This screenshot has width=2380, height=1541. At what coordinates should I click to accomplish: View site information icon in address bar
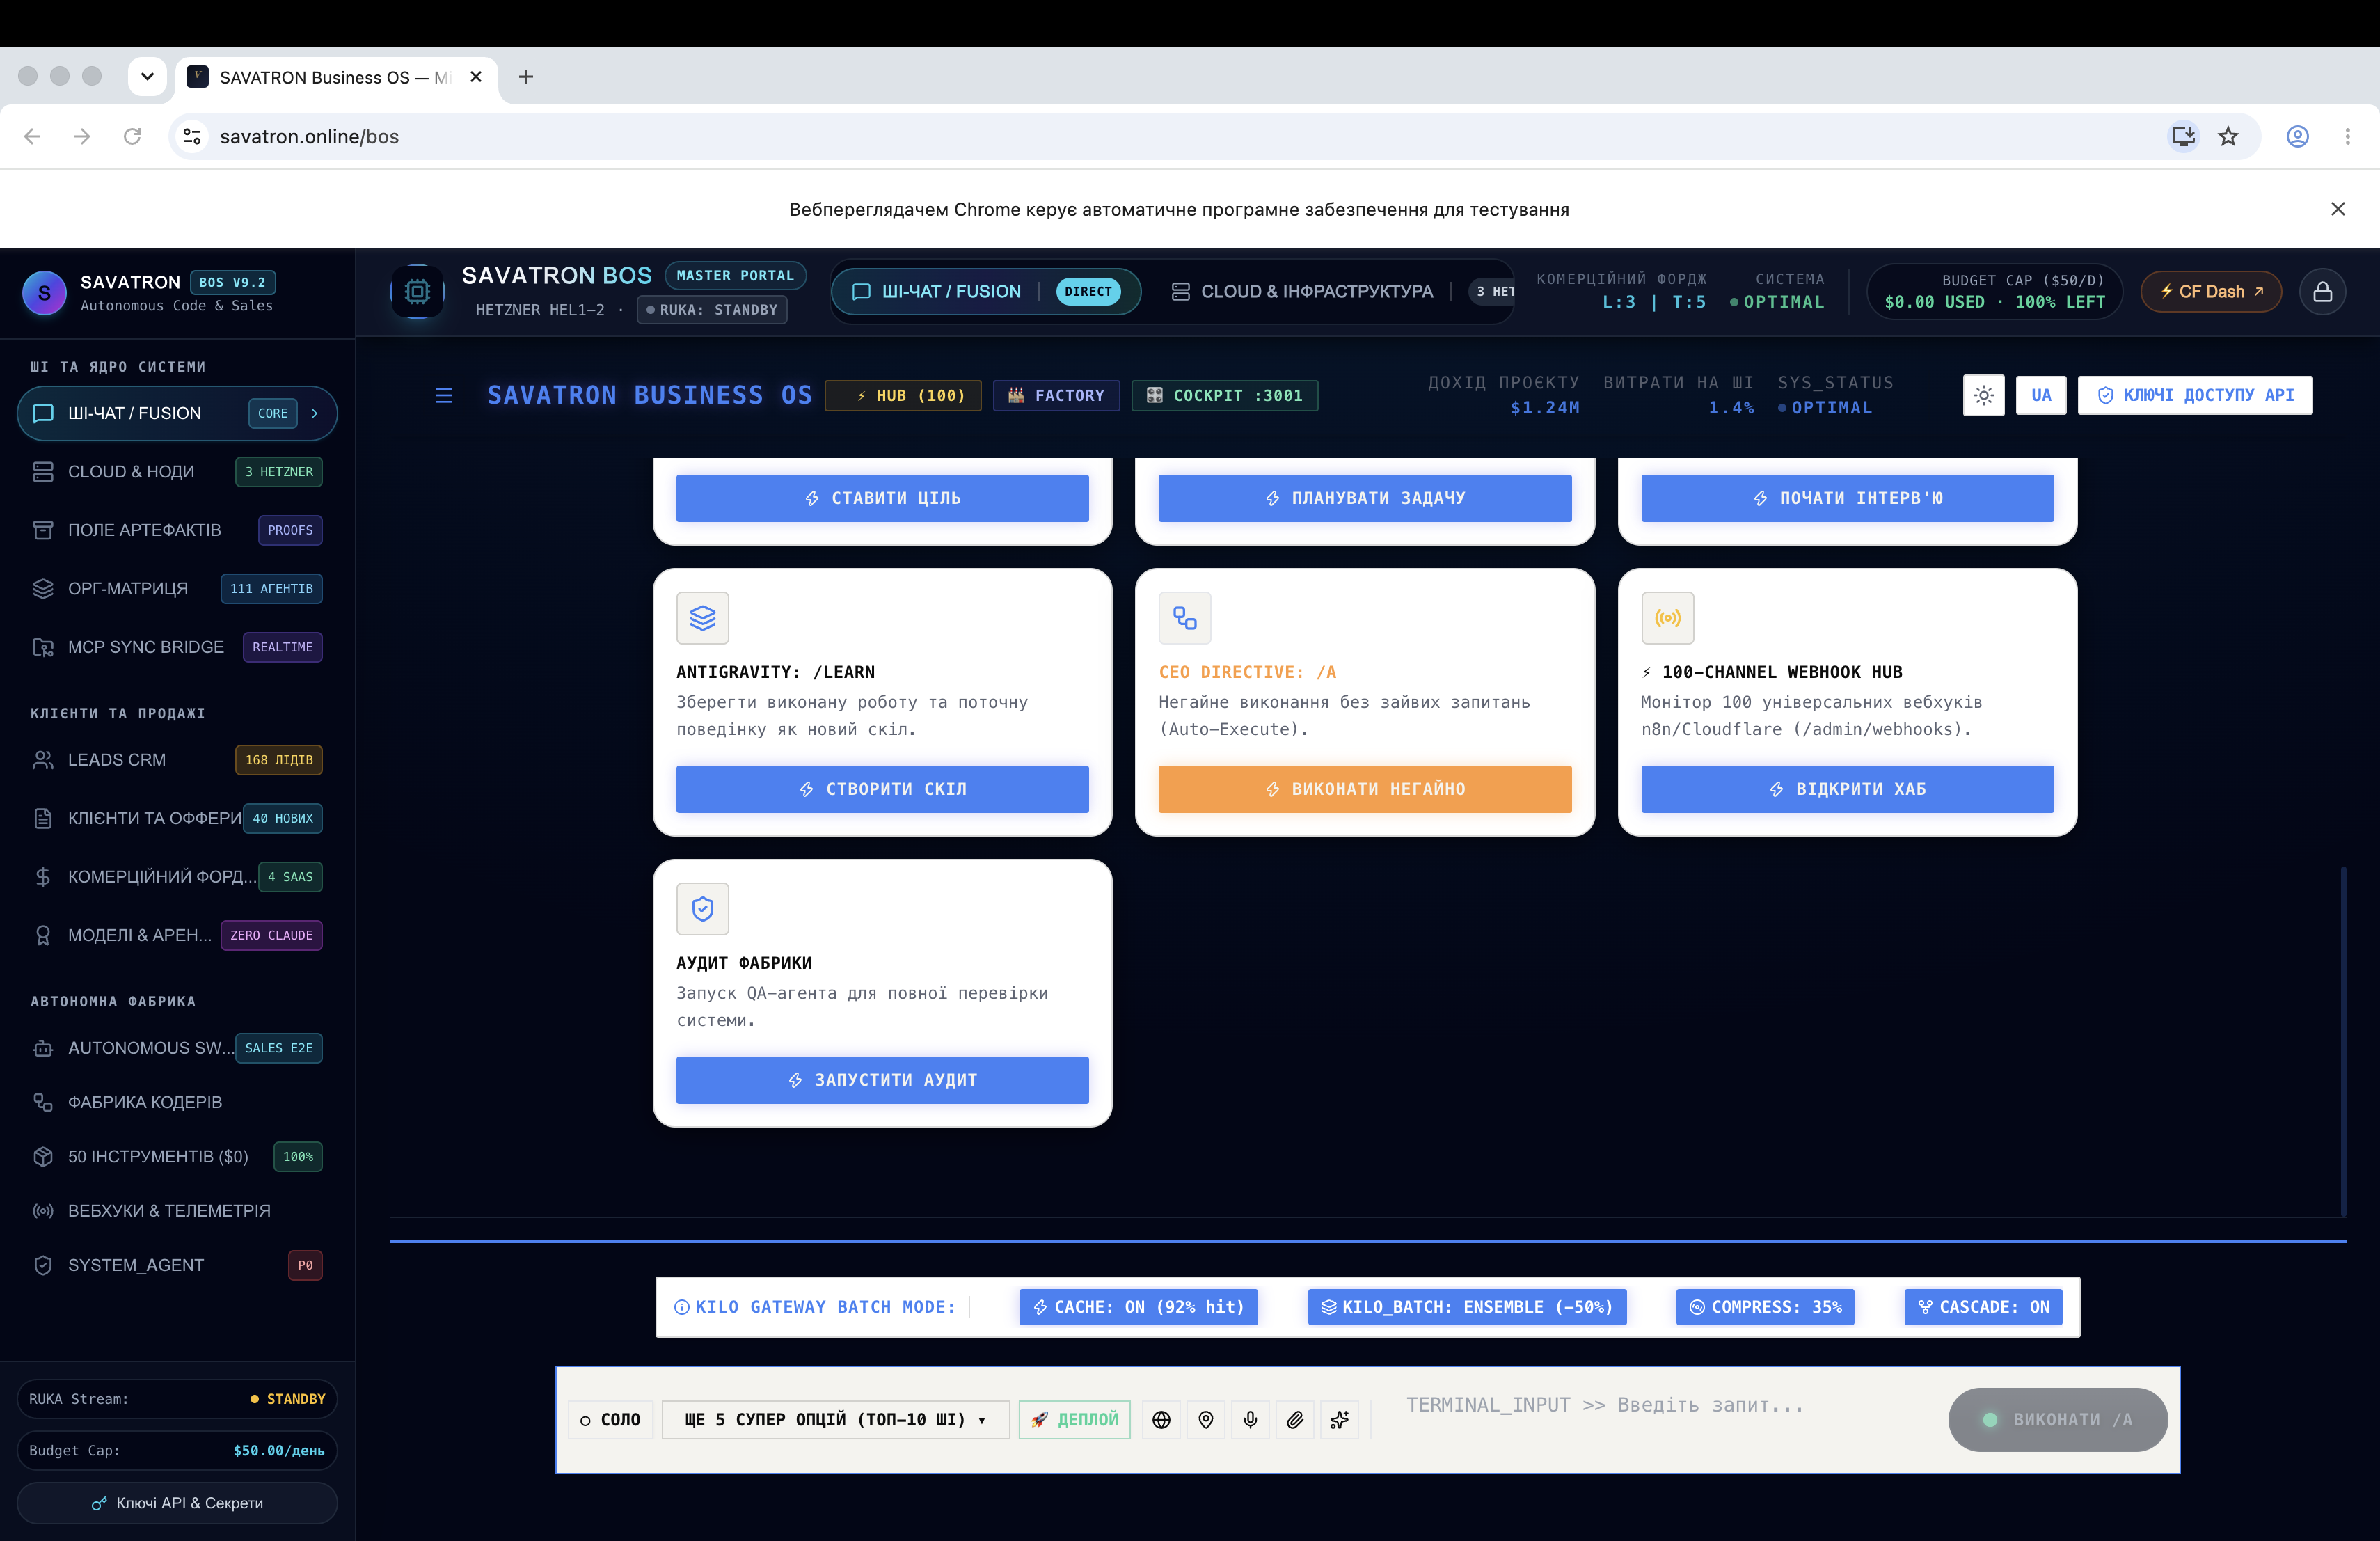coord(192,136)
